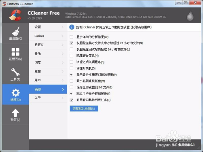
Task: Open the 用户 tab
Action: [48, 80]
